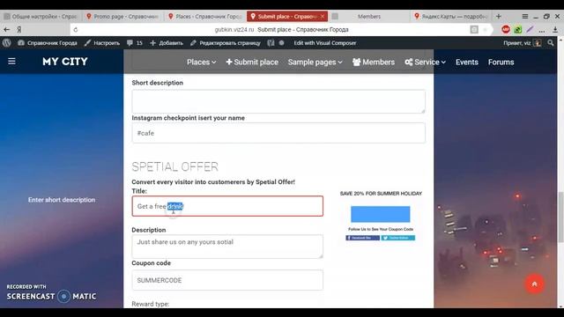The image size is (564, 317).
Task: Click the page vertical scrollbar
Action: [x=560, y=217]
